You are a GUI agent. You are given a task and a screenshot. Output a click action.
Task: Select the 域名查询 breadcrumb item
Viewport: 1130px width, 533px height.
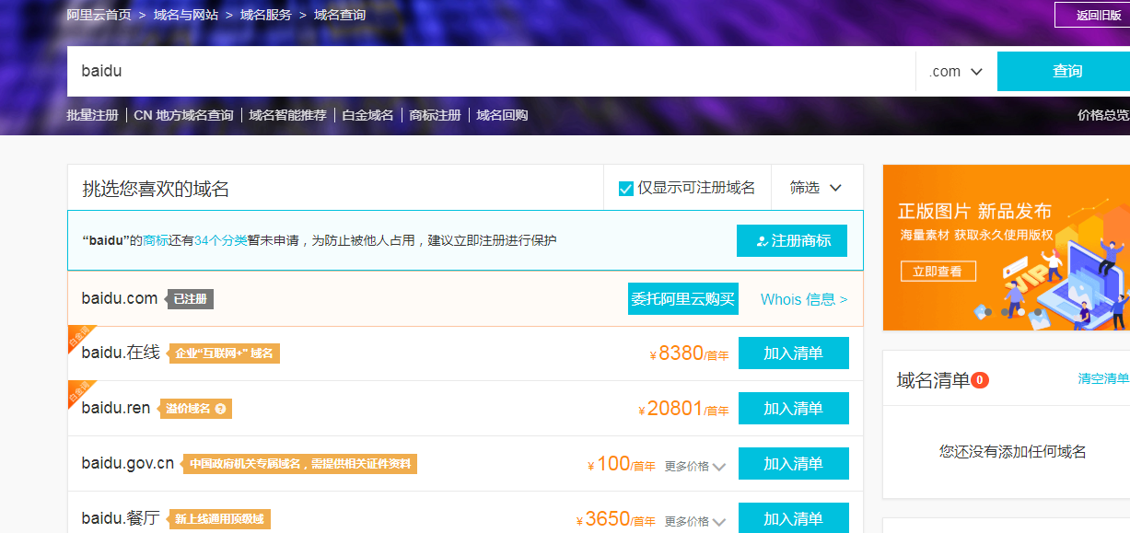[x=340, y=15]
